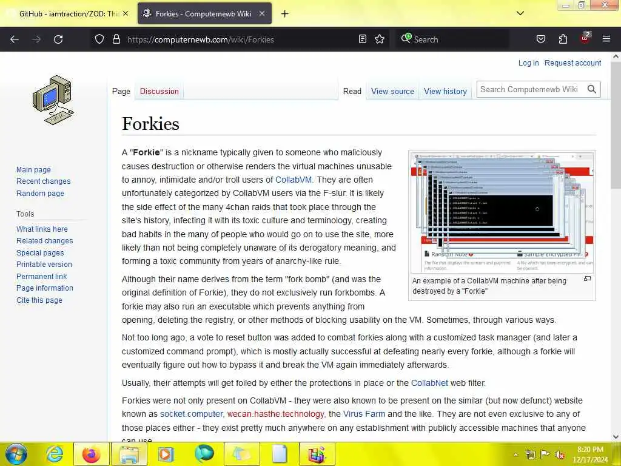Follow the red wecan.hasthe.technology link
The height and width of the screenshot is (466, 621).
point(276,414)
